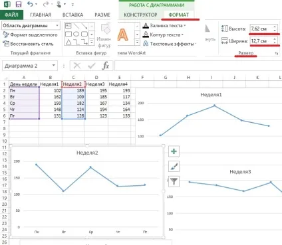This screenshot has height=245, width=282.
Task: Customize quick access toolbar arrow
Action: (x=72, y=5)
